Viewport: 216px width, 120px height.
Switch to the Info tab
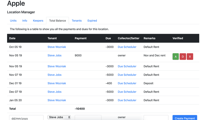(x=25, y=21)
